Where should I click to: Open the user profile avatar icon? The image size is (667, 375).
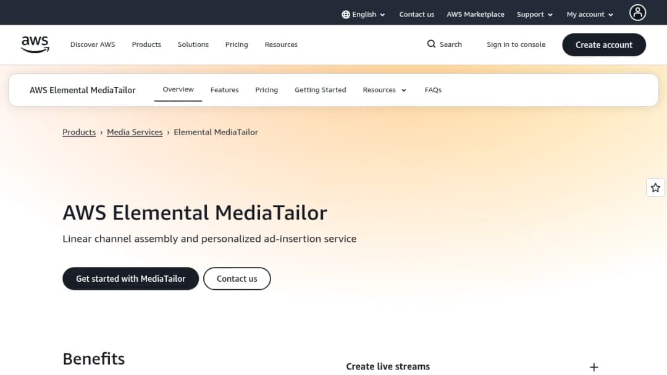point(637,13)
